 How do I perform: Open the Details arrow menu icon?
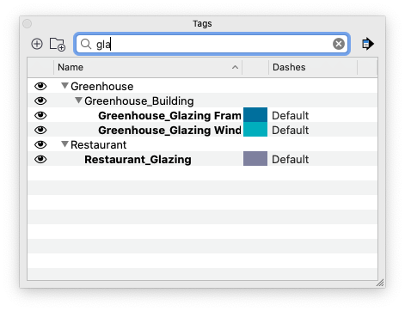click(368, 44)
